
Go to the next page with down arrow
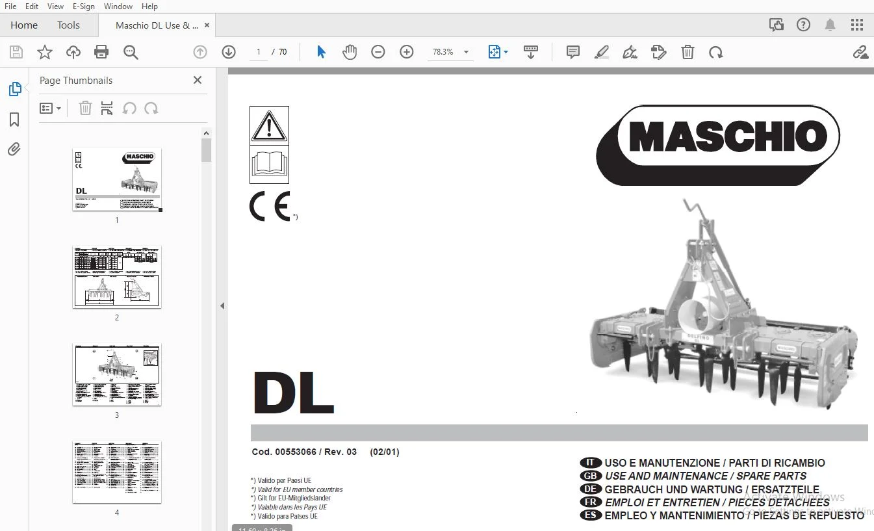coord(229,52)
